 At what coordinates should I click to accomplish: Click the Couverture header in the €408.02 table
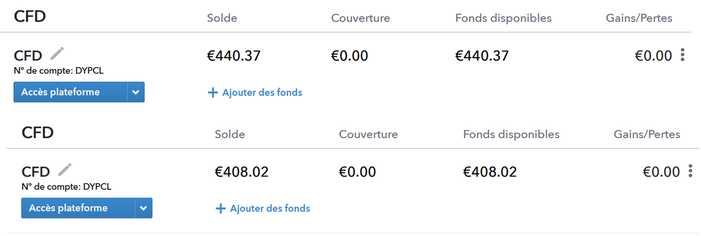368,134
